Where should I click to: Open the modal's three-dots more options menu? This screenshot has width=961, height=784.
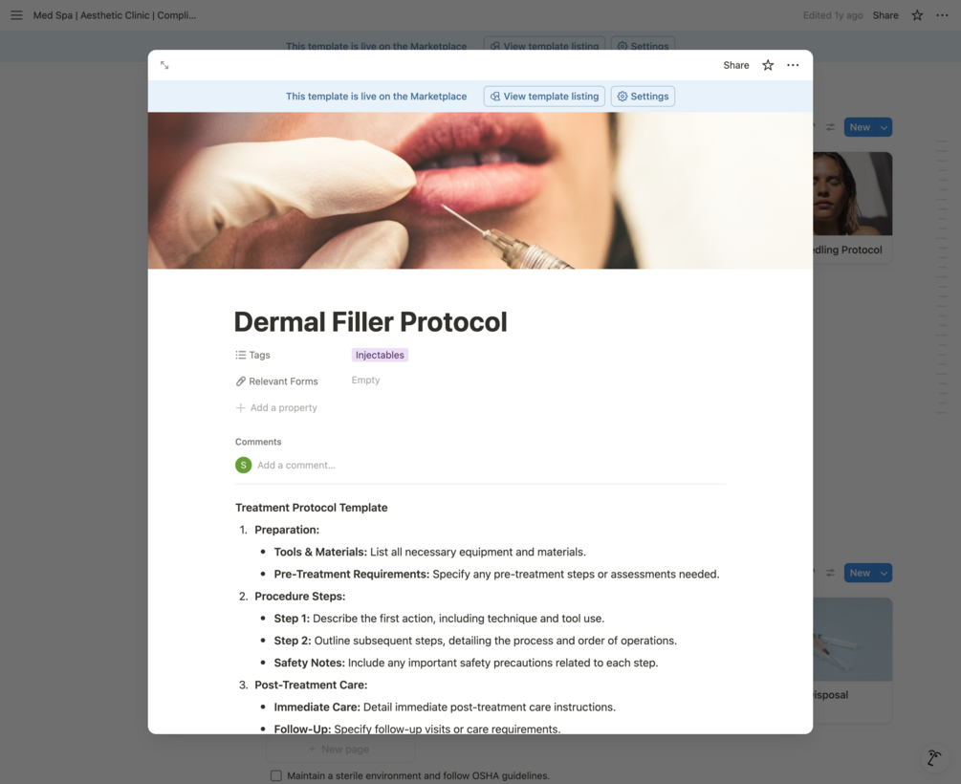(x=793, y=65)
